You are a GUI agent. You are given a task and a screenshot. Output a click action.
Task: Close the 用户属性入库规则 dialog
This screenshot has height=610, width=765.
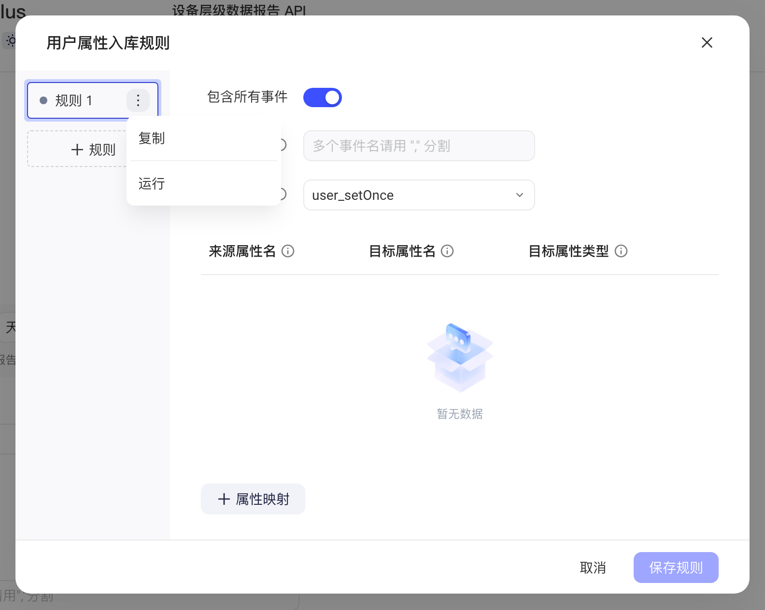[x=707, y=42]
